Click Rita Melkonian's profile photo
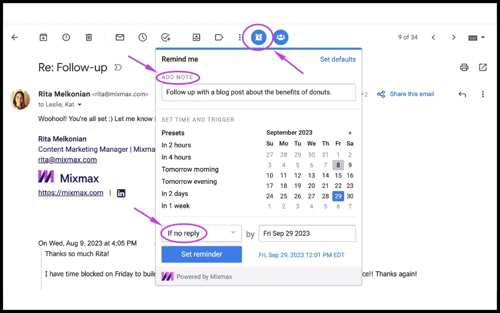The height and width of the screenshot is (313, 500). 20,99
